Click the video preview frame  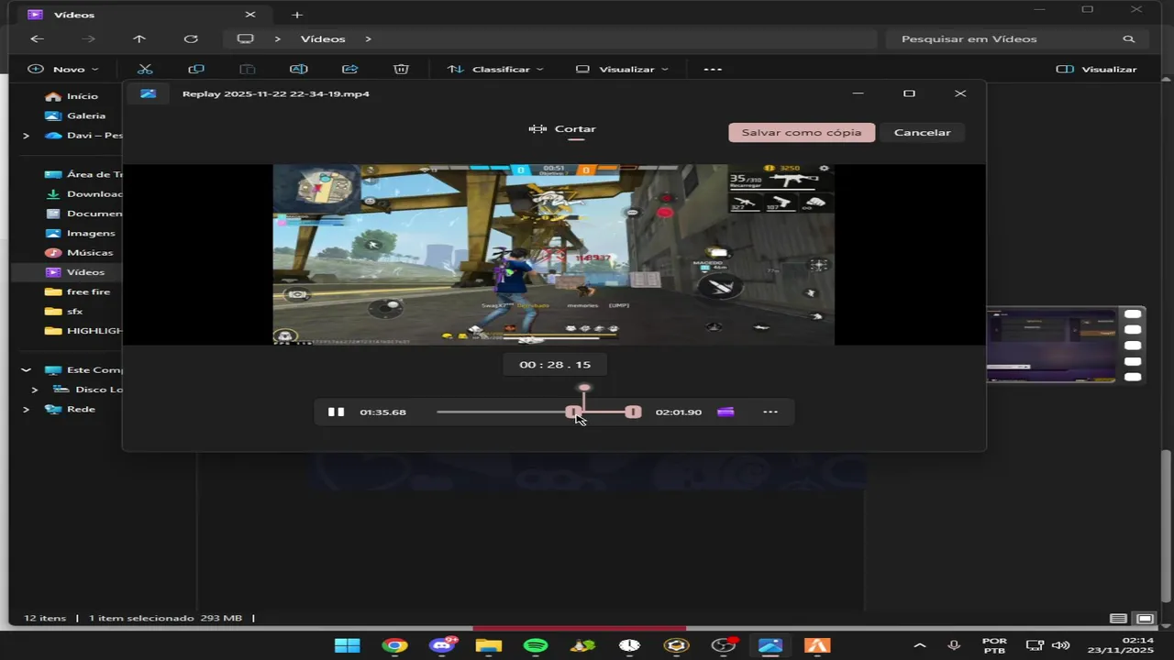coord(554,255)
